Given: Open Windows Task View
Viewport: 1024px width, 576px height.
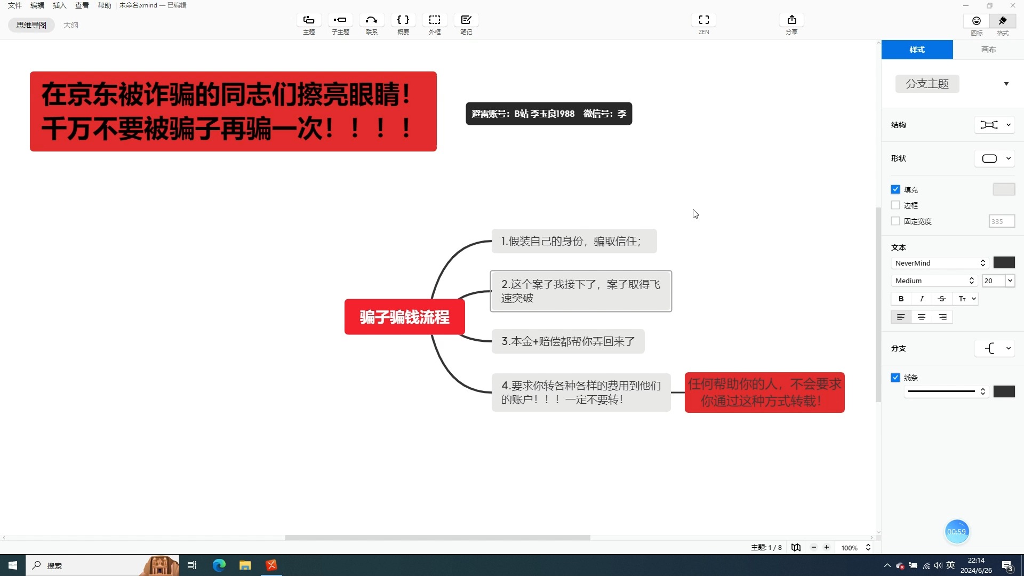Looking at the screenshot, I should click(192, 565).
